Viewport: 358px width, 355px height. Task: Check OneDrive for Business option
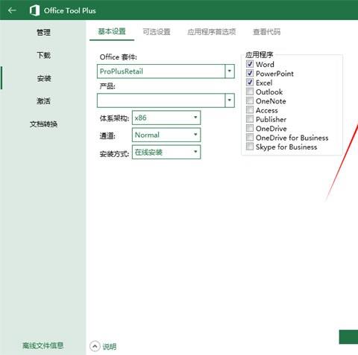(250, 138)
